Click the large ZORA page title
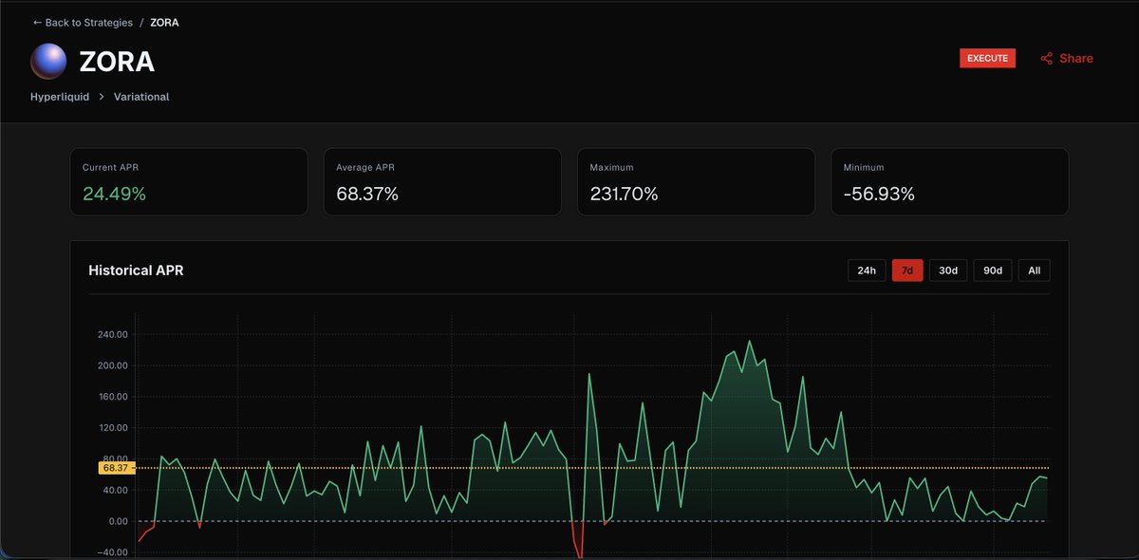This screenshot has width=1139, height=560. (x=117, y=62)
